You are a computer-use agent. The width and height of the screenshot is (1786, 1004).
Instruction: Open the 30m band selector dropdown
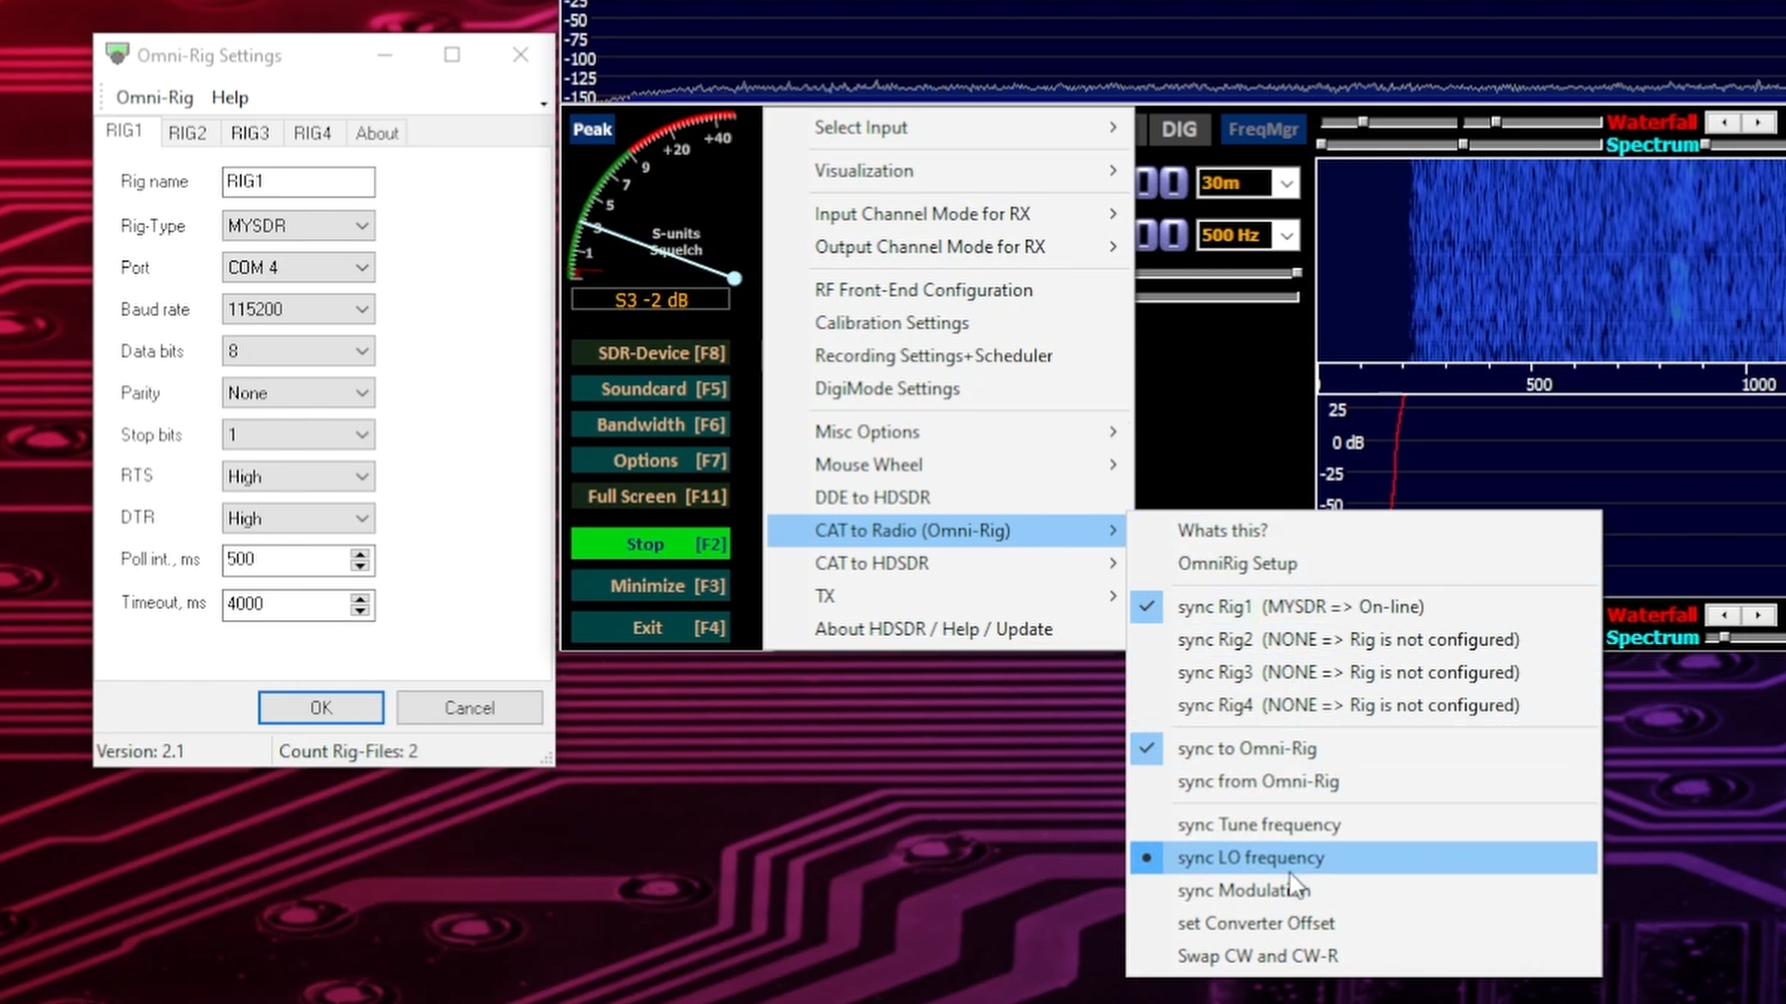click(1286, 184)
